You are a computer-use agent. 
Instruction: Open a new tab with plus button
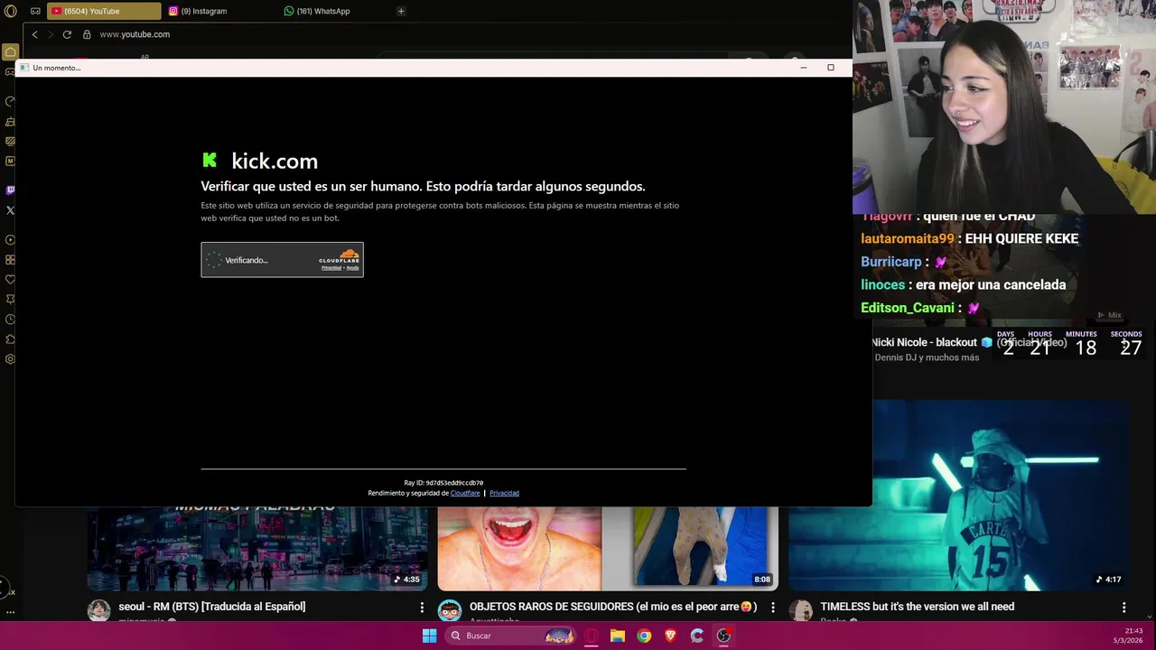401,11
